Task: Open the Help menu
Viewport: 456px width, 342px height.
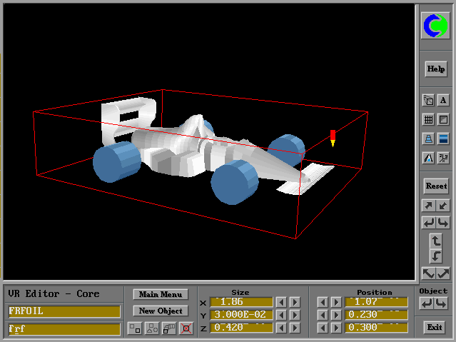Action: pyautogui.click(x=435, y=69)
